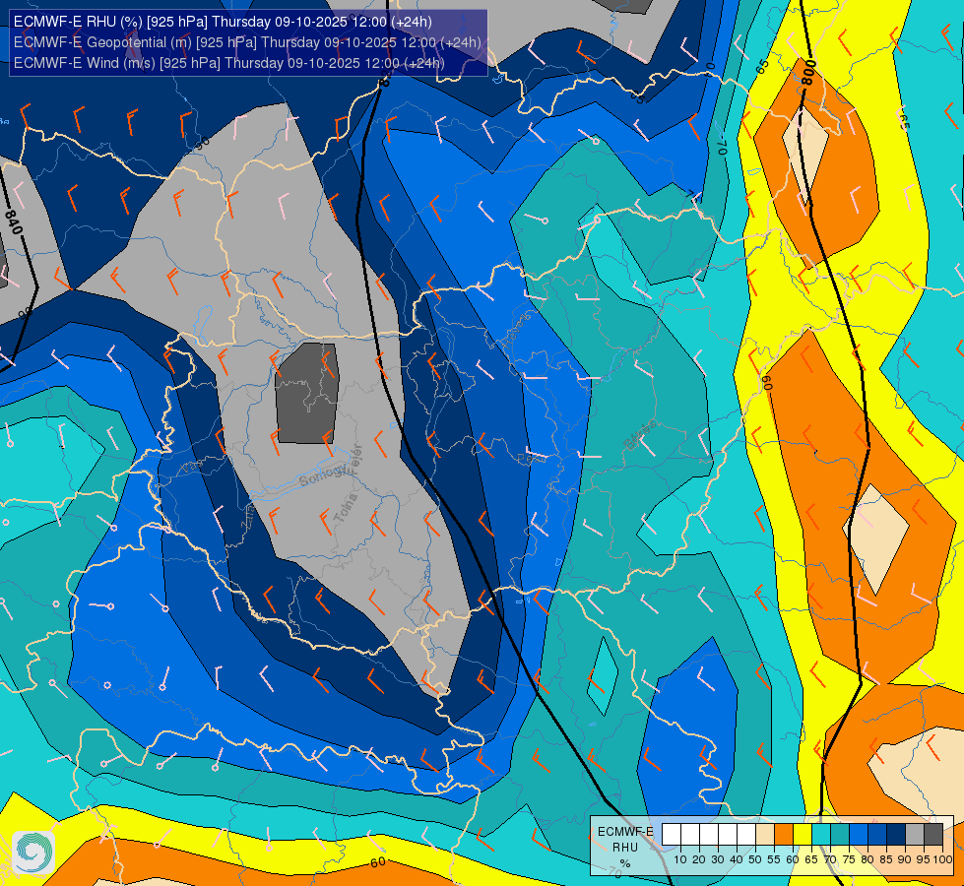Click the legend value 30

point(718,859)
